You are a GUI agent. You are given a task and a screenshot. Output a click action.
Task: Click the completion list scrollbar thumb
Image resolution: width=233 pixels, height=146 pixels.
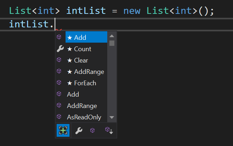tap(112, 43)
